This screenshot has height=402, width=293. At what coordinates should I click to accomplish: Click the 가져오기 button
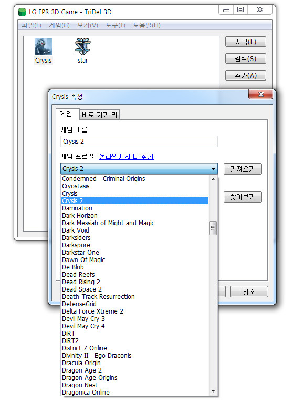pyautogui.click(x=243, y=169)
